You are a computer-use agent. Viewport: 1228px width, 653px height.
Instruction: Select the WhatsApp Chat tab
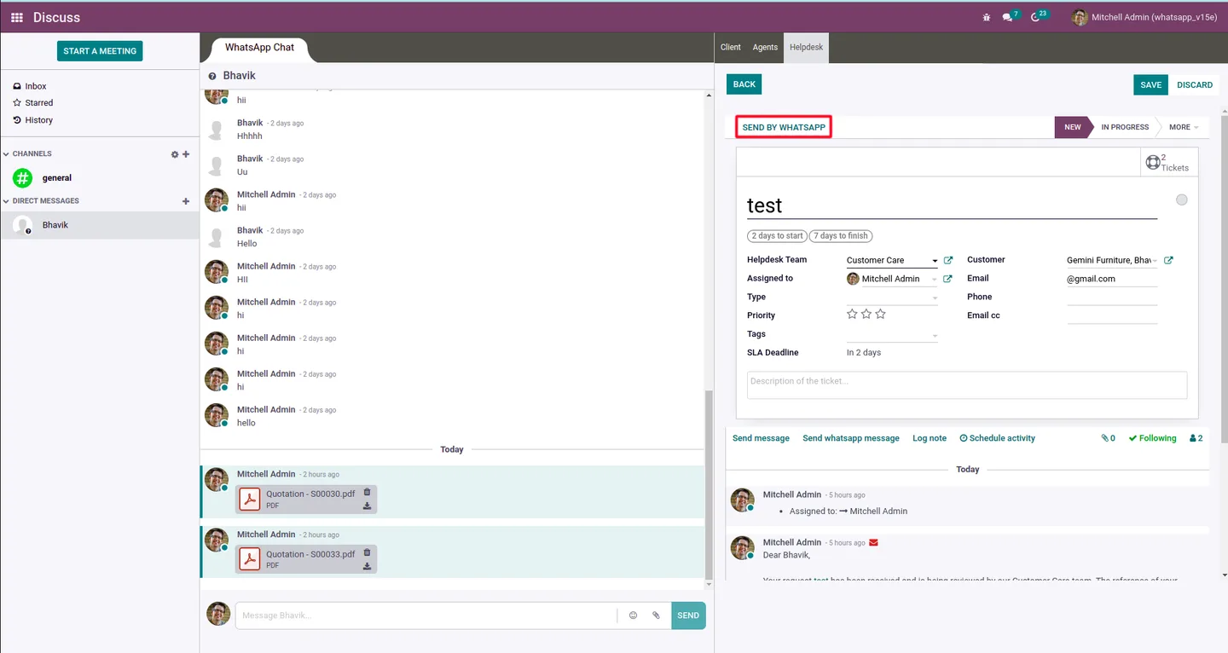click(x=259, y=48)
